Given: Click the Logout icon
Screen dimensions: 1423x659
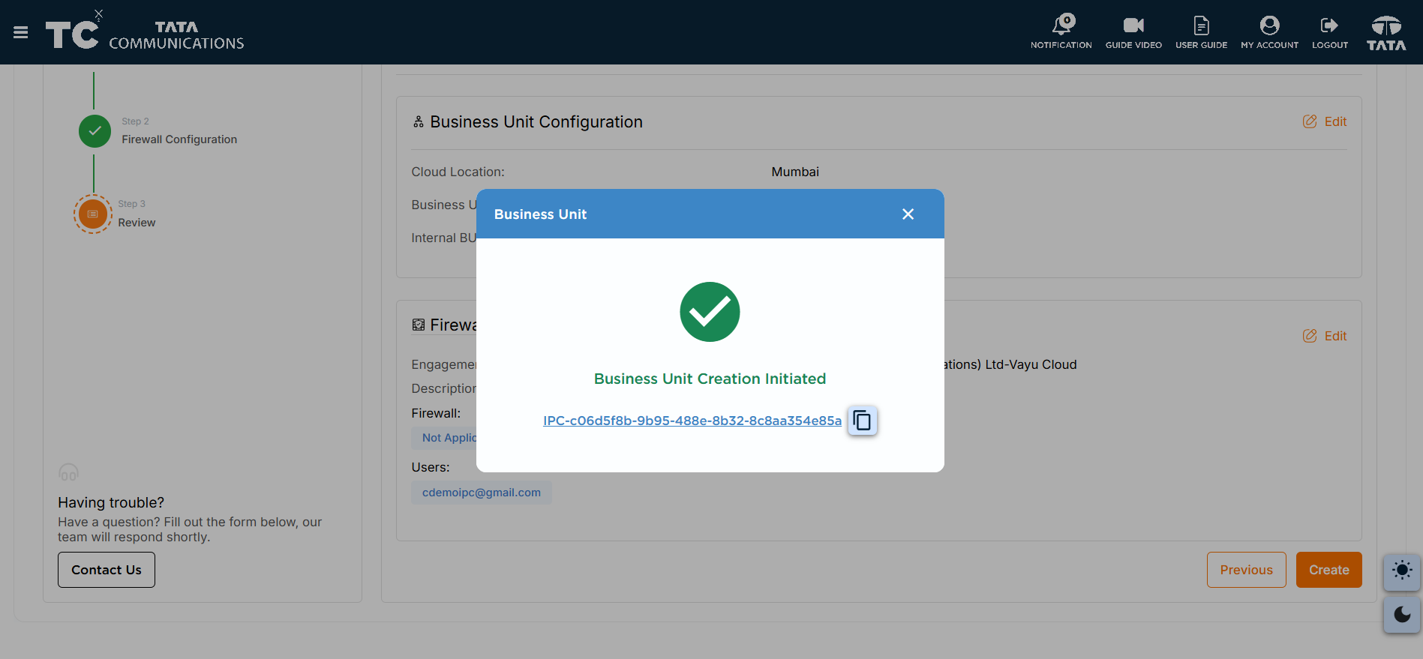Looking at the screenshot, I should coord(1329,31).
